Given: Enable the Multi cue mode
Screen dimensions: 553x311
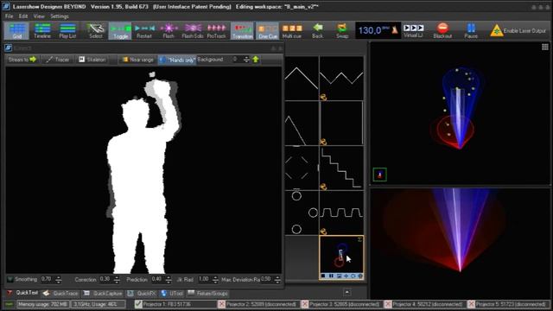Looking at the screenshot, I should [x=292, y=31].
